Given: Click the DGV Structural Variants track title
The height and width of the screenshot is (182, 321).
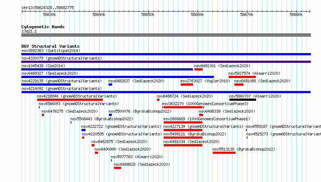Looking at the screenshot, I should coord(50,46).
